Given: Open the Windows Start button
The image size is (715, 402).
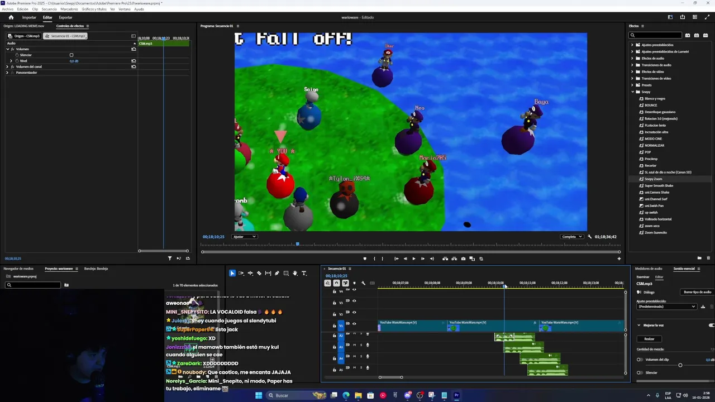Looking at the screenshot, I should coord(258,395).
